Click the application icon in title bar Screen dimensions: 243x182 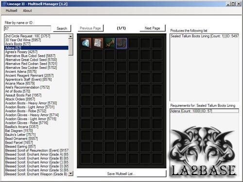point(4,4)
